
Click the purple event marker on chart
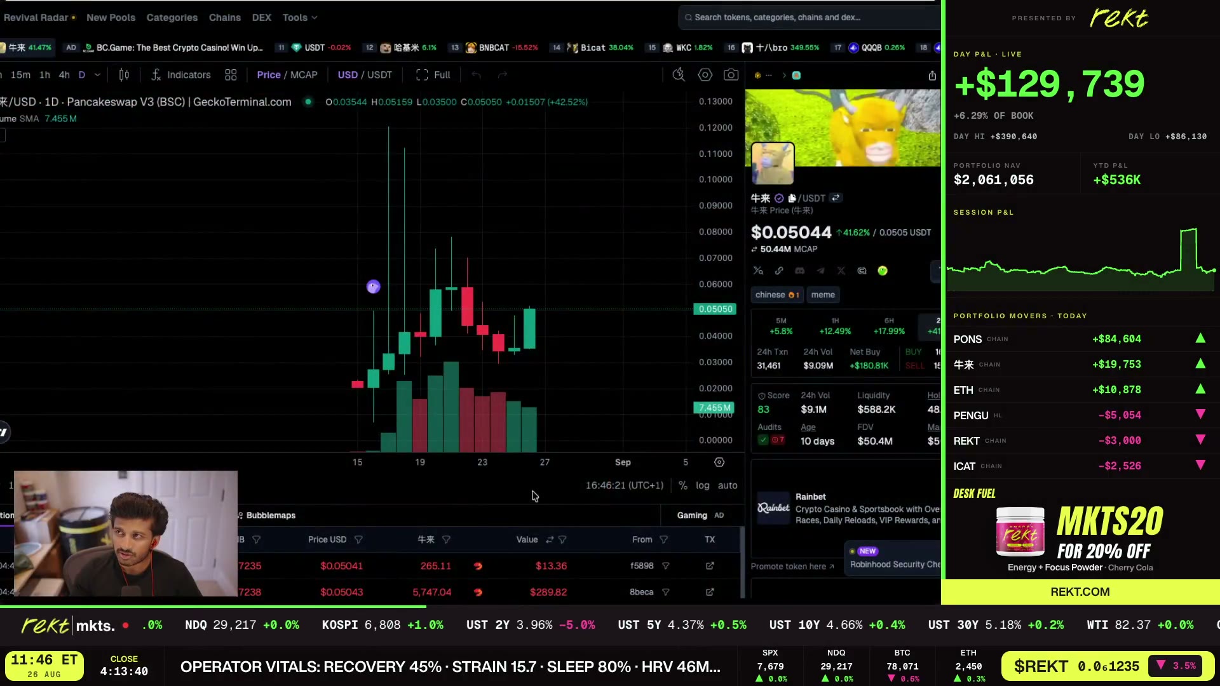click(373, 287)
